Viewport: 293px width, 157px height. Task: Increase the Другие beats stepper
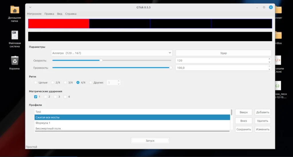[118, 81]
